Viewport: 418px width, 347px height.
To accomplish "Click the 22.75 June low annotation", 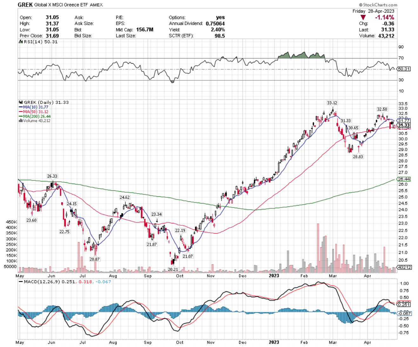I will tap(64, 232).
